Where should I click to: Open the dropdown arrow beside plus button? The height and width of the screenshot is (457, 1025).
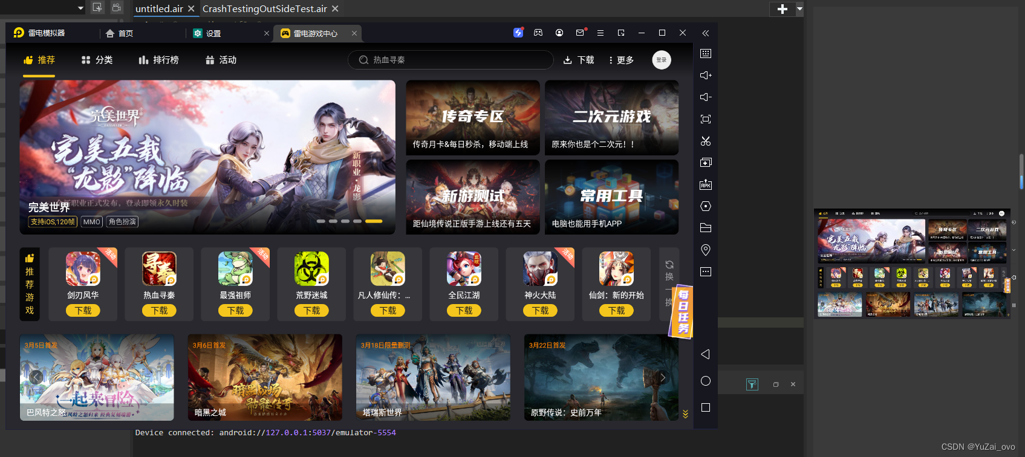pyautogui.click(x=799, y=9)
